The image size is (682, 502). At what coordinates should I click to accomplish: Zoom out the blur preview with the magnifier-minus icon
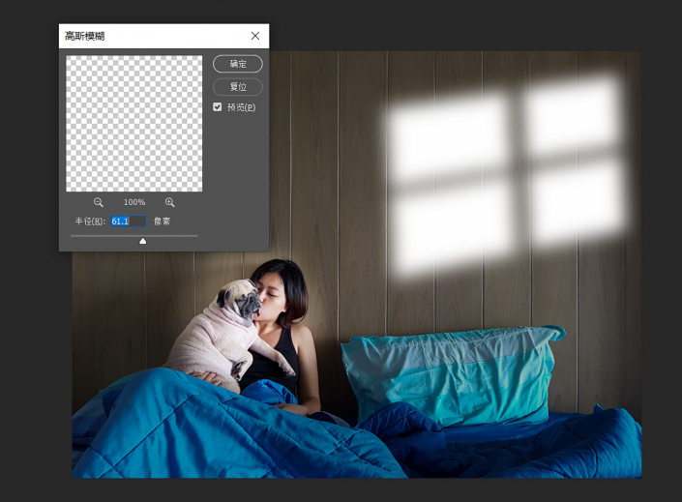(99, 202)
